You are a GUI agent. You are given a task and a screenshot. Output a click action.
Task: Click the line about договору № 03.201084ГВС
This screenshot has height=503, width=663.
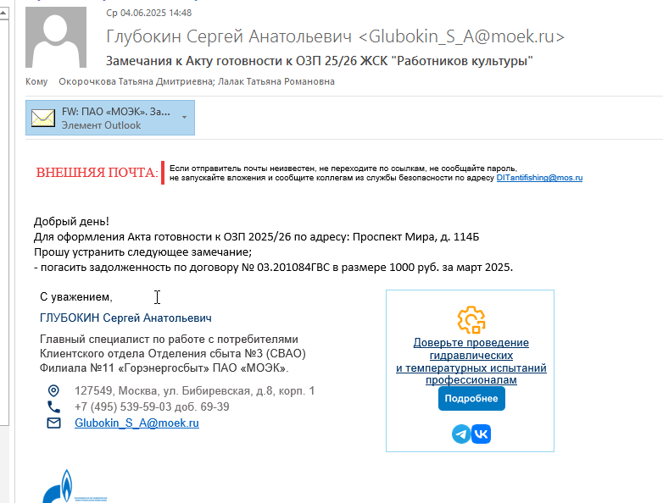pos(273,268)
